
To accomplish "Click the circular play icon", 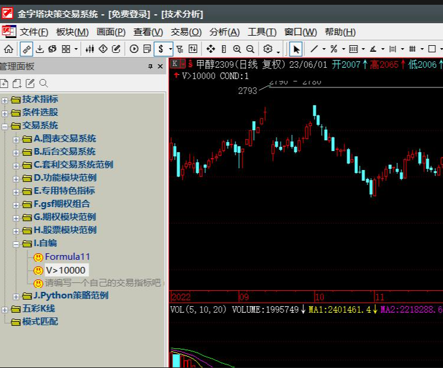I will pos(134,49).
